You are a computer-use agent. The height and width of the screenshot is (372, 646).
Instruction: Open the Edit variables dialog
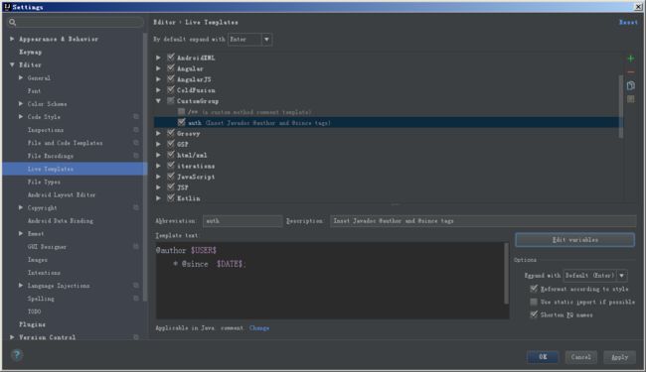point(574,240)
